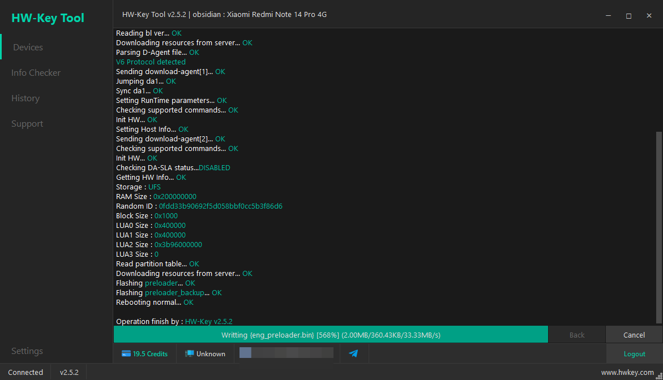
Task: Click the log panel vertical scrollbar
Action: (x=659, y=228)
